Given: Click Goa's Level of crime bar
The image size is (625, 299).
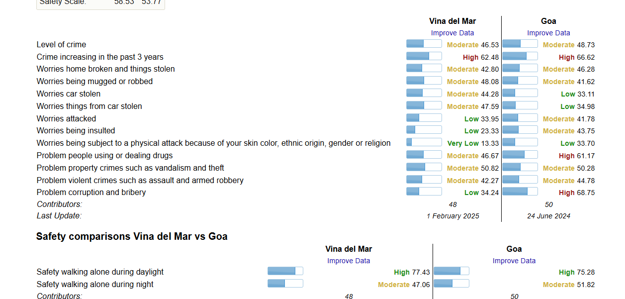Looking at the screenshot, I should click(520, 44).
